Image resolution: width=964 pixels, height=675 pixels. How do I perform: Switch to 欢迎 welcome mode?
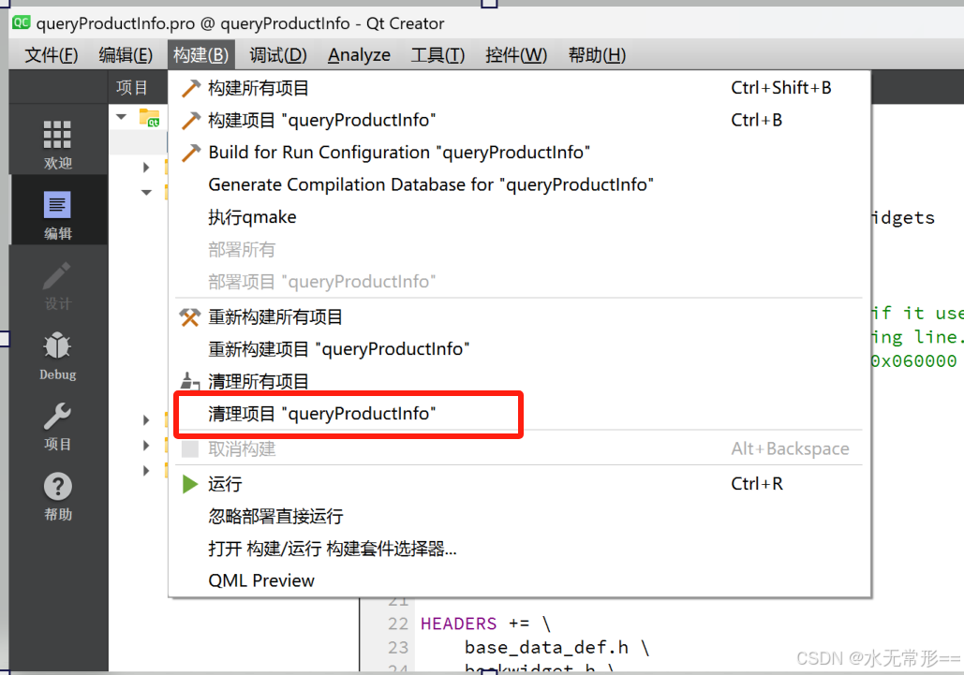(x=58, y=145)
